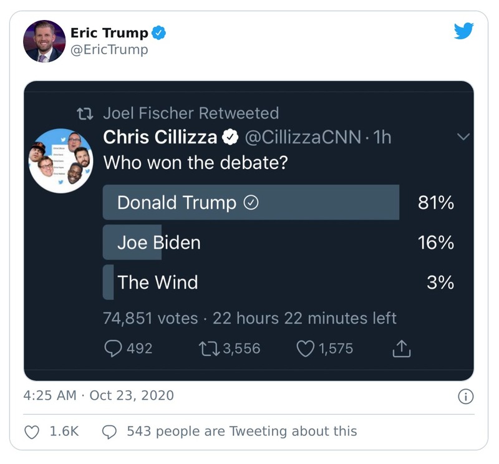Open Eric Trump's profile picture
The width and height of the screenshot is (499, 464).
pos(44,40)
